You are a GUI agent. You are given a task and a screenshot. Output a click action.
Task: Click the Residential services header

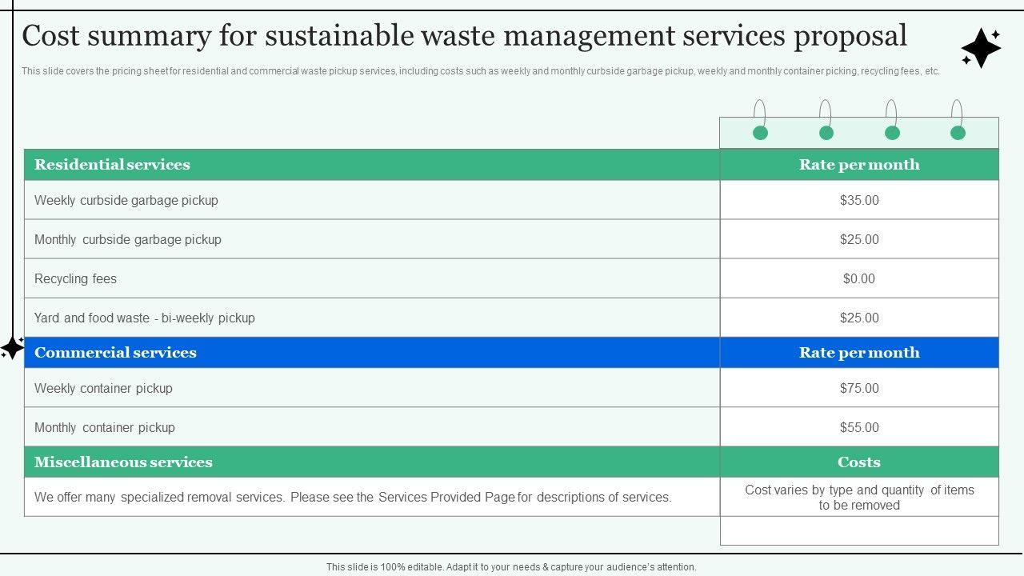(x=112, y=165)
